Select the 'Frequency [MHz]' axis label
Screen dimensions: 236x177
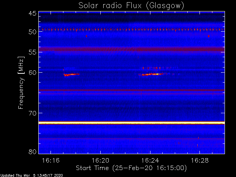point(21,83)
